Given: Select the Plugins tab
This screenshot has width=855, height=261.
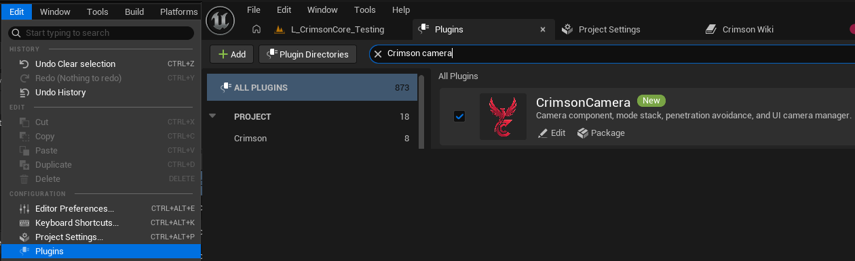Looking at the screenshot, I should coord(483,29).
